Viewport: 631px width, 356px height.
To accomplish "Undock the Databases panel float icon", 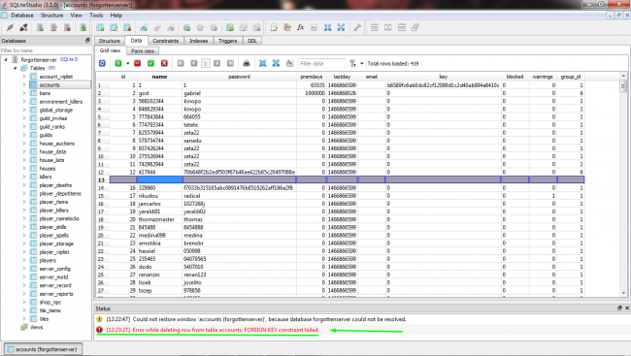I will [87, 40].
